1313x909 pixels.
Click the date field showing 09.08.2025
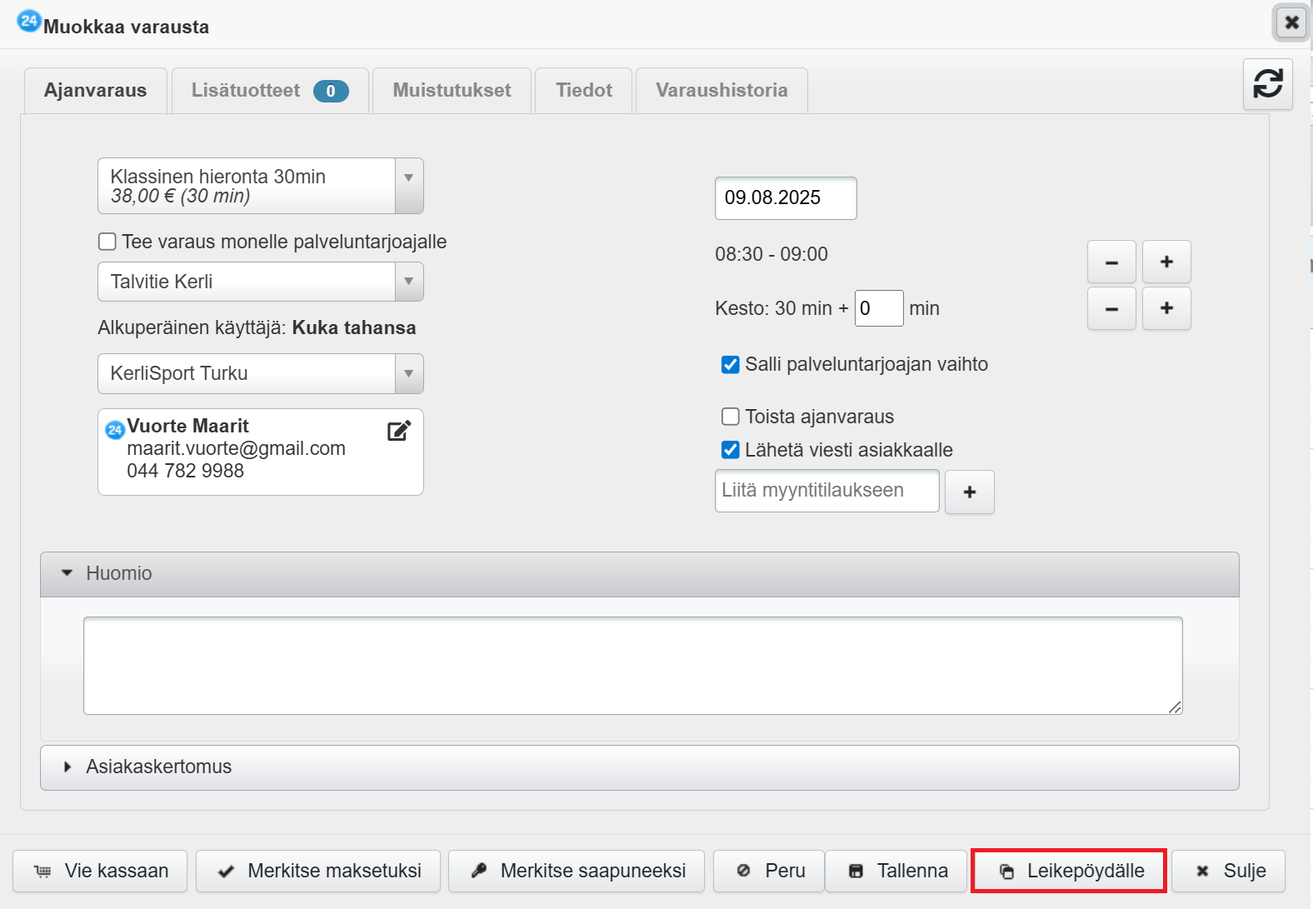[x=785, y=198]
